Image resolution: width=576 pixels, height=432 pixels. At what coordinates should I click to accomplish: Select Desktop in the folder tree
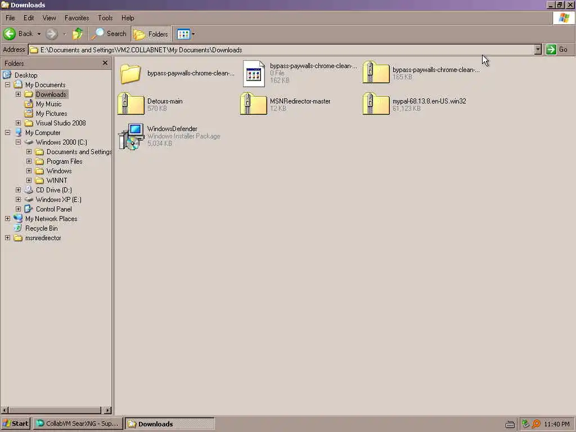point(26,75)
